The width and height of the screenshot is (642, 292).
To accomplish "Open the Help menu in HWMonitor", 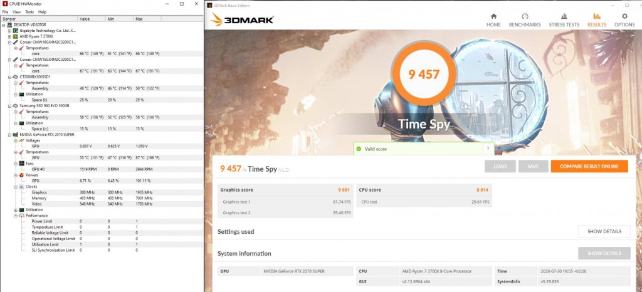I will point(42,12).
